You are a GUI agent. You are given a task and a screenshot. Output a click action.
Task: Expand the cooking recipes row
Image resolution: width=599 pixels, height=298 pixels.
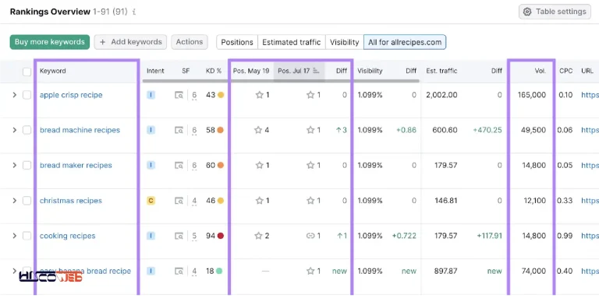tap(15, 236)
